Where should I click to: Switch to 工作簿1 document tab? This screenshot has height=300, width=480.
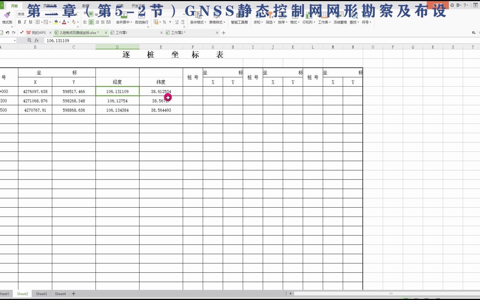click(121, 33)
